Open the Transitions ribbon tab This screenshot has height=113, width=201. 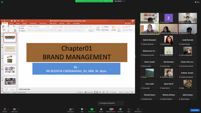(x=33, y=24)
